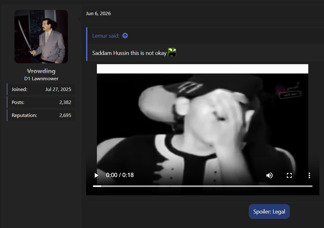The height and width of the screenshot is (228, 324).
Task: Enter fullscreen mode on the video
Action: (x=289, y=175)
